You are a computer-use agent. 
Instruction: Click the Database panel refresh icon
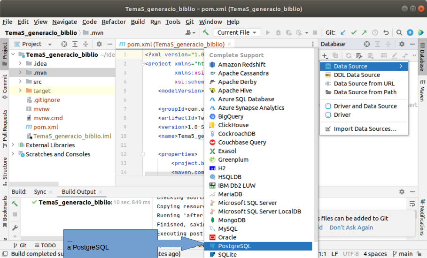[349, 56]
